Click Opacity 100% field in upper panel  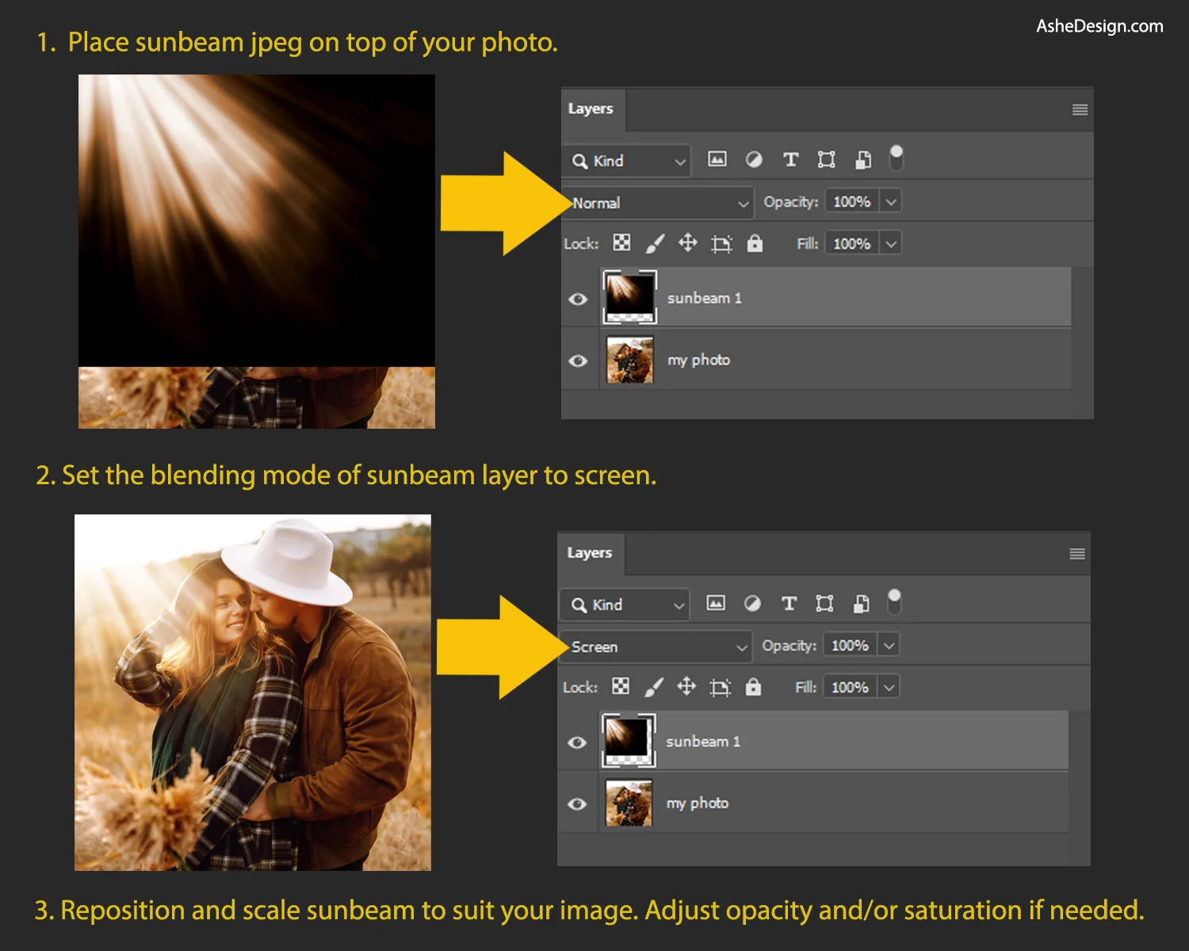coord(852,202)
